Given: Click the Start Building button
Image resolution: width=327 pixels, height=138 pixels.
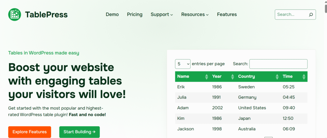Looking at the screenshot, I should pyautogui.click(x=80, y=132).
